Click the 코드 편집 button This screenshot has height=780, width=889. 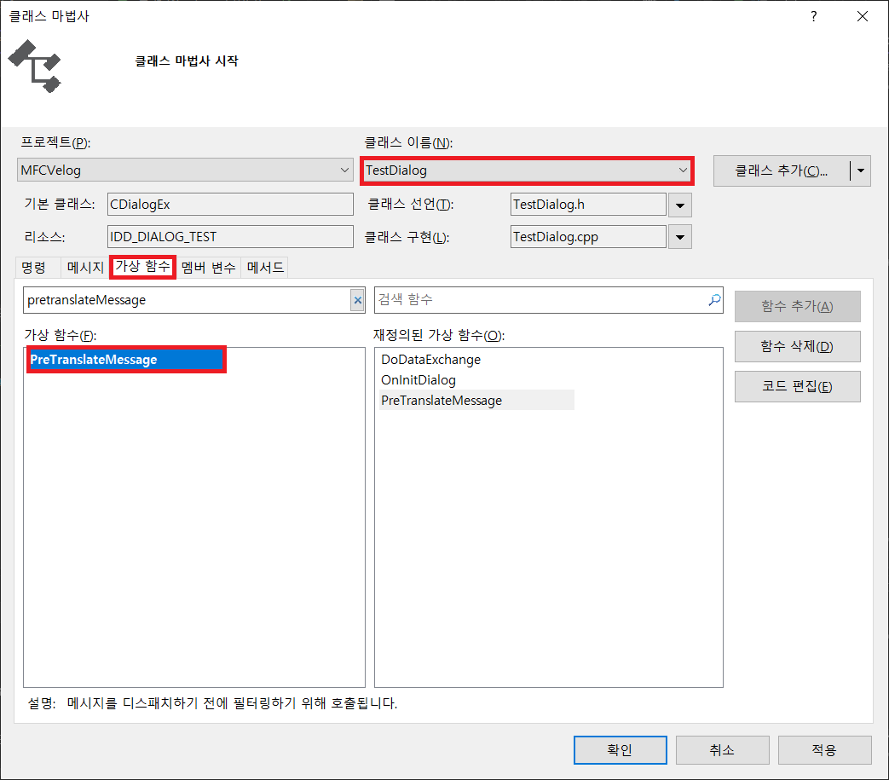coord(797,386)
